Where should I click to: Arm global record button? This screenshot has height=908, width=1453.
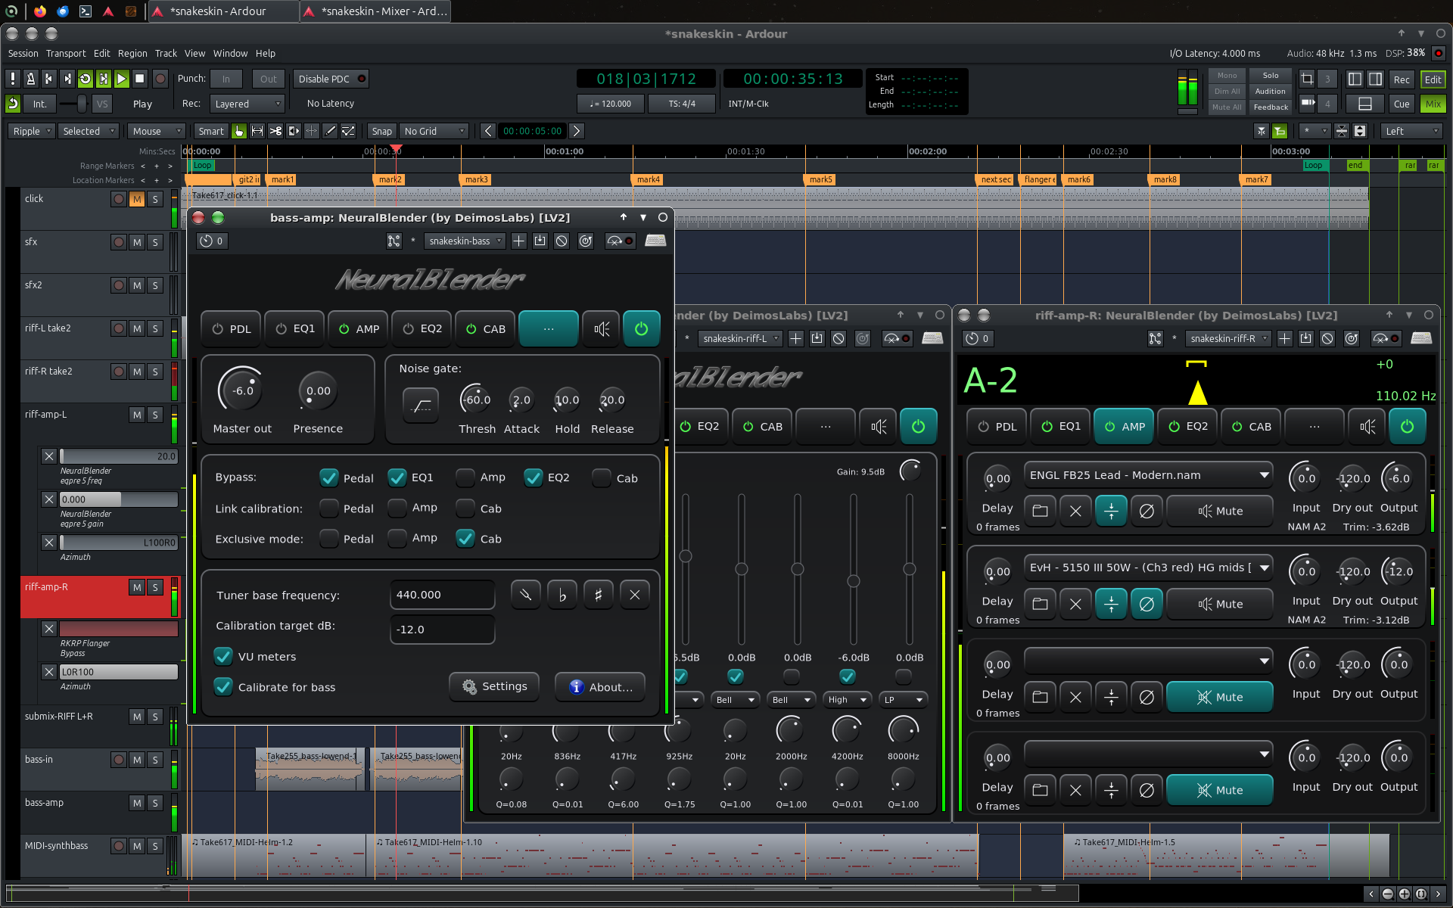pyautogui.click(x=160, y=79)
